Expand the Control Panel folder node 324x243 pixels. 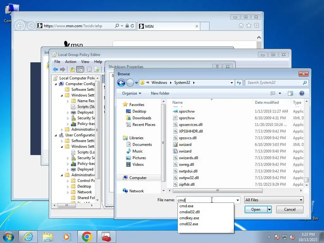click(68, 181)
